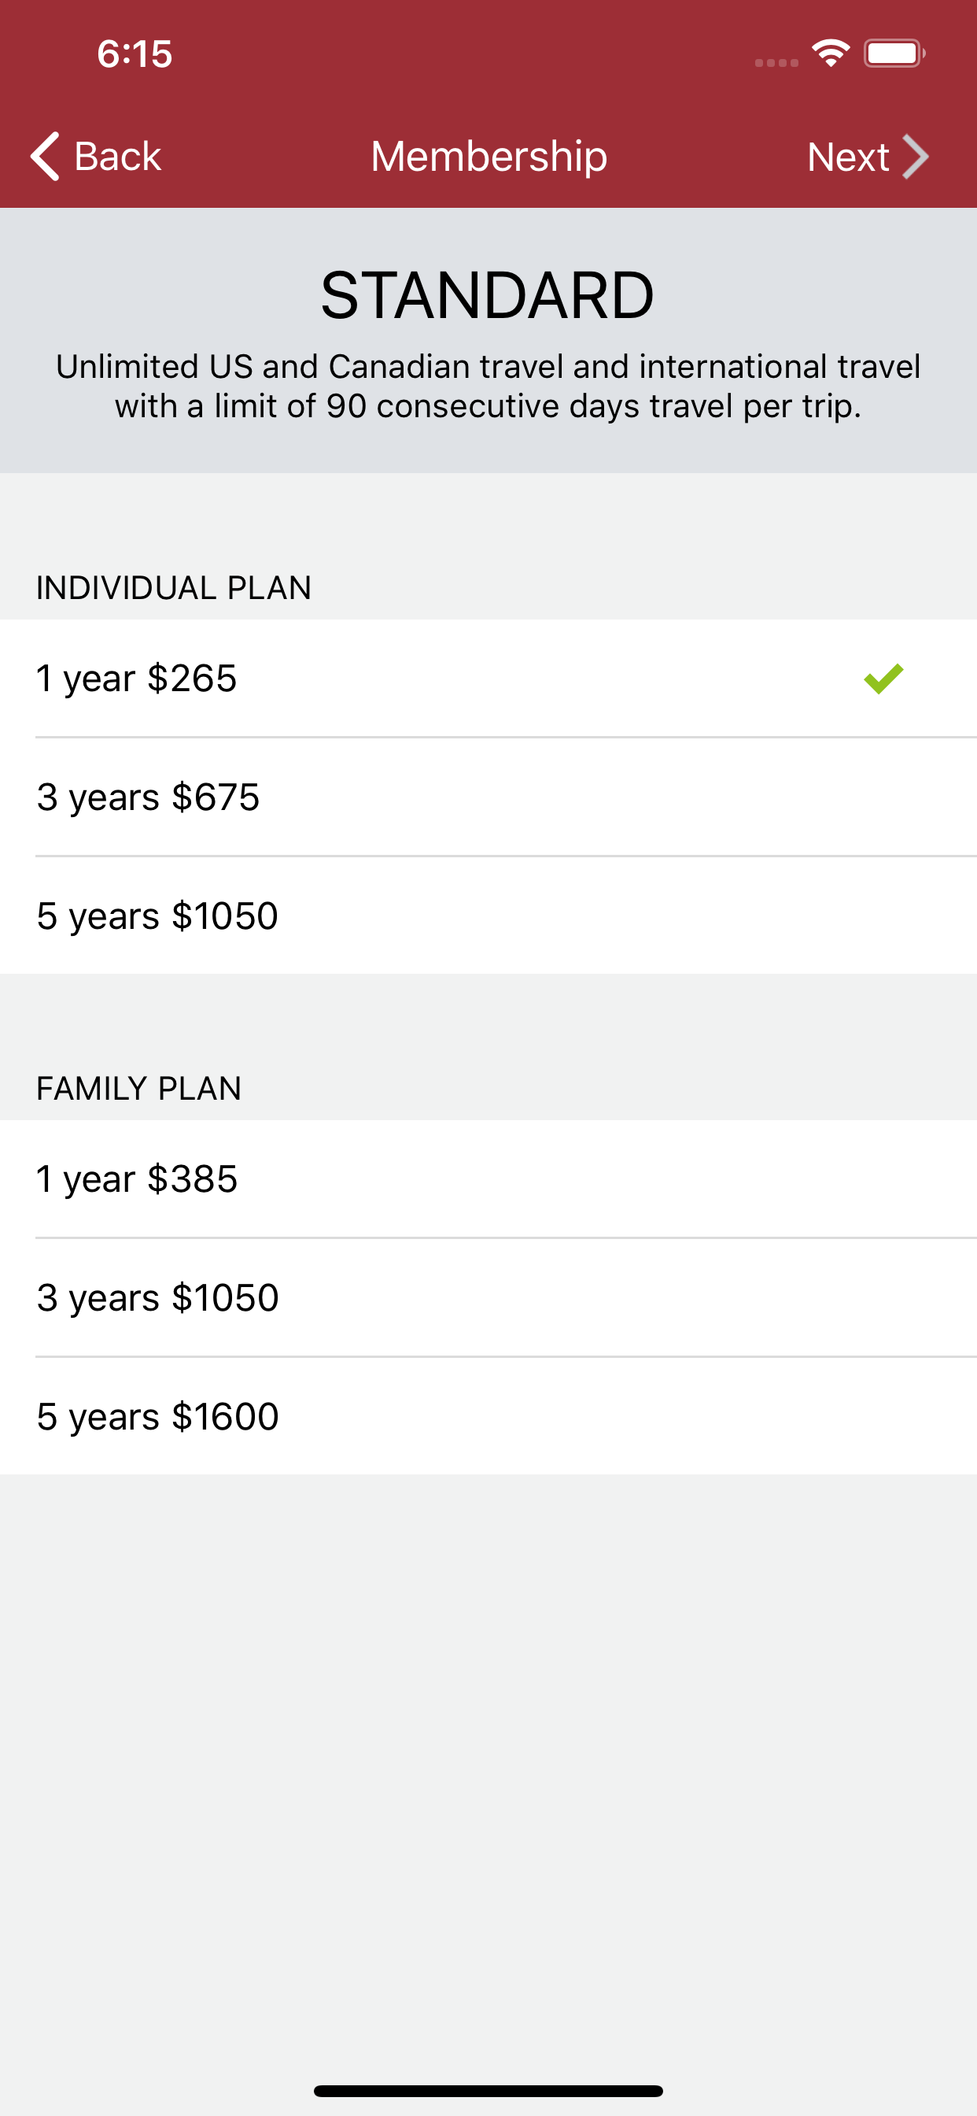This screenshot has width=977, height=2116.
Task: Go back using the Back label
Action: (x=117, y=156)
